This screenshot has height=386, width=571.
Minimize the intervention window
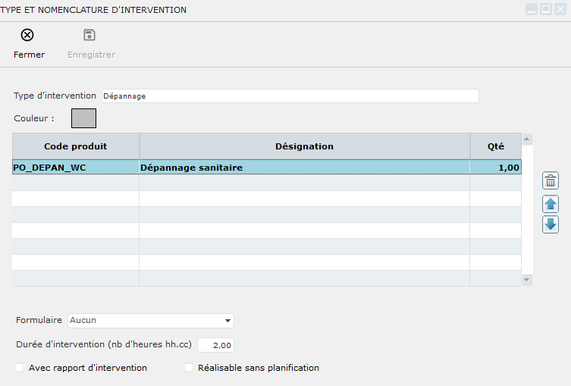pyautogui.click(x=532, y=10)
